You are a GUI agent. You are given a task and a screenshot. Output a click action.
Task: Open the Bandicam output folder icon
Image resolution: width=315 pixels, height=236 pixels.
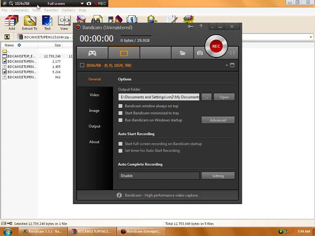pyautogui.click(x=182, y=53)
